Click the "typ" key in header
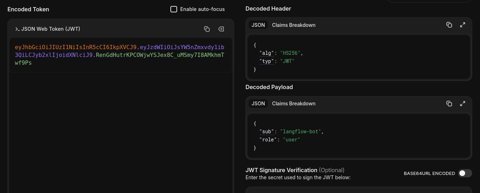The height and width of the screenshot is (193, 480). point(266,61)
